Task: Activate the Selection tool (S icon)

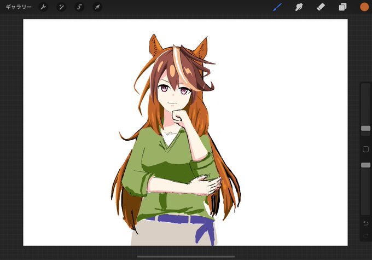Action: (x=79, y=7)
